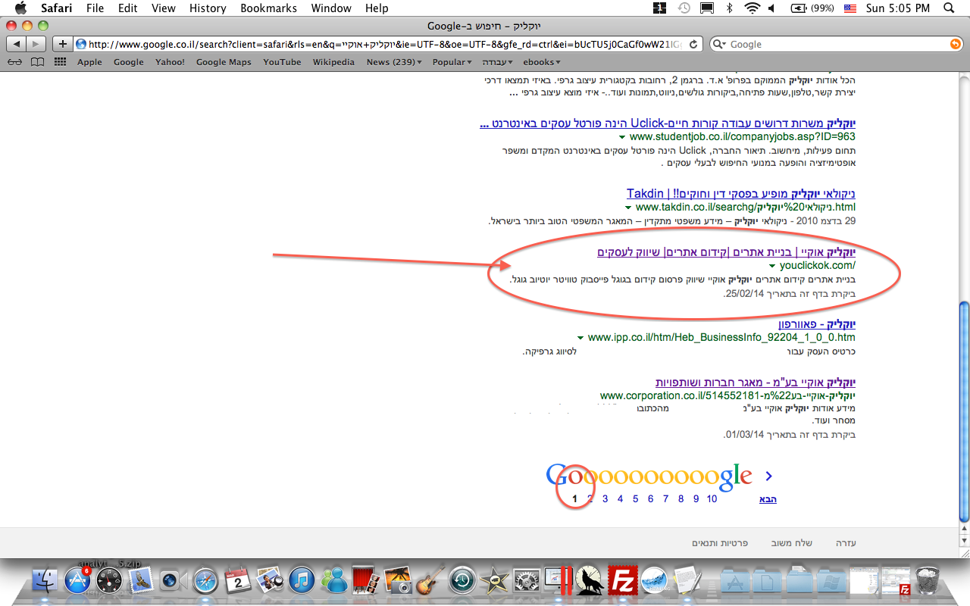Viewport: 970px width, 606px height.
Task: Open green arrow next to ipp.co.il URL
Action: pos(580,338)
